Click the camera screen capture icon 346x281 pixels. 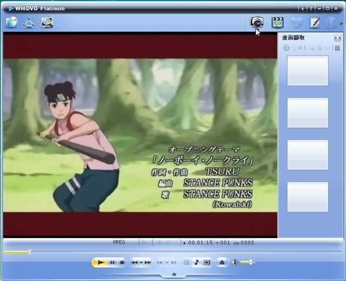tap(257, 22)
